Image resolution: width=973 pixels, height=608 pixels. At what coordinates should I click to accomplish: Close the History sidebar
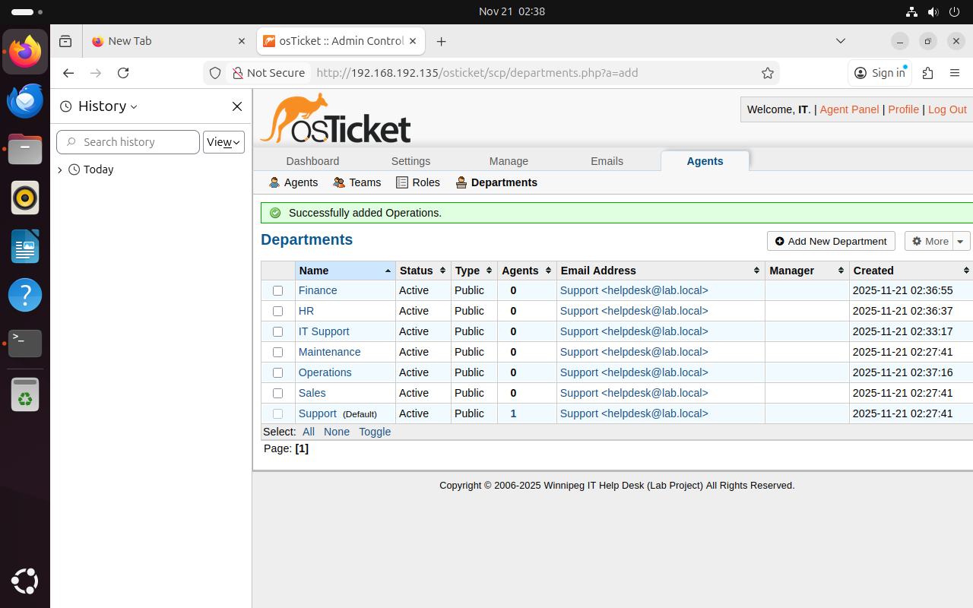pos(237,106)
